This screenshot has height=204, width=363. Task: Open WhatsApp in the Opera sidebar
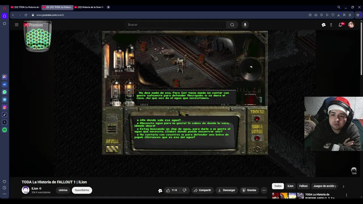(x=5, y=92)
